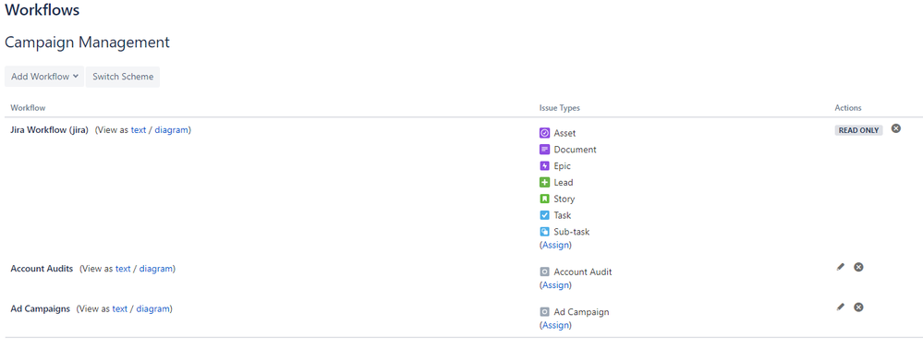View Jira Workflow as diagram

click(x=171, y=130)
